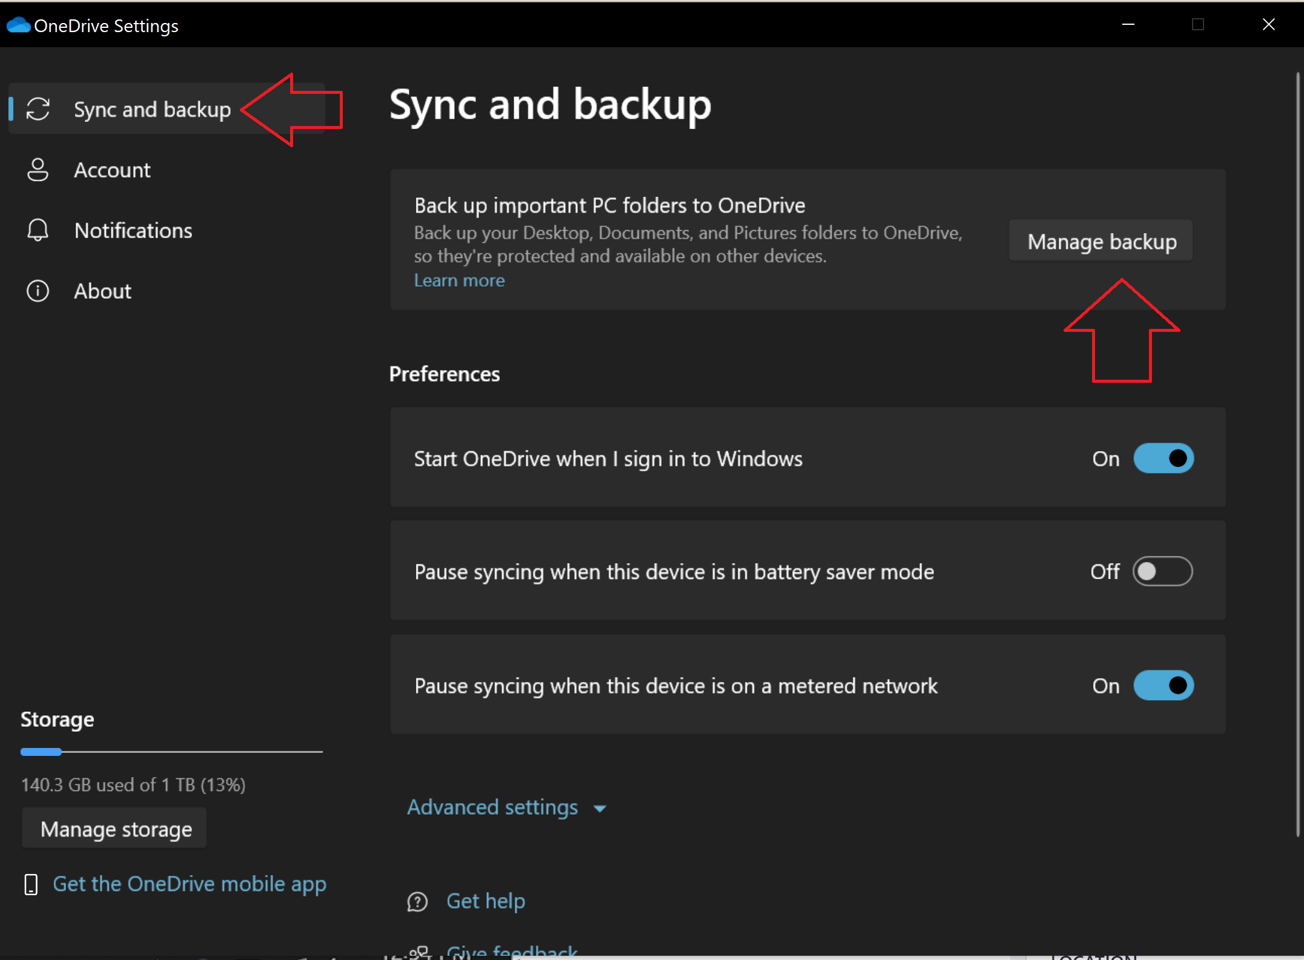Screen dimensions: 1304x960
Task: Click the storage usage progress bar
Action: click(171, 752)
